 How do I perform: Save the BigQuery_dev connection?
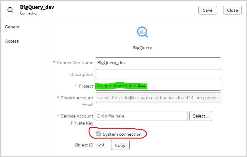[x=207, y=10]
